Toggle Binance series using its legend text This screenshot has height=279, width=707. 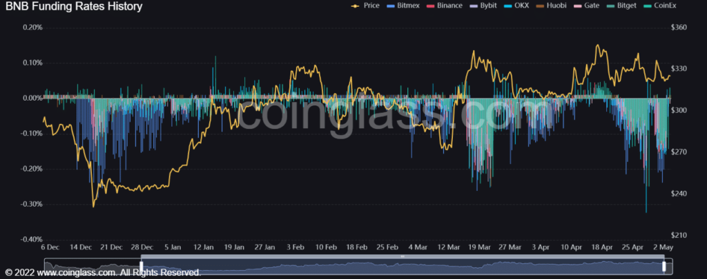tap(450, 6)
